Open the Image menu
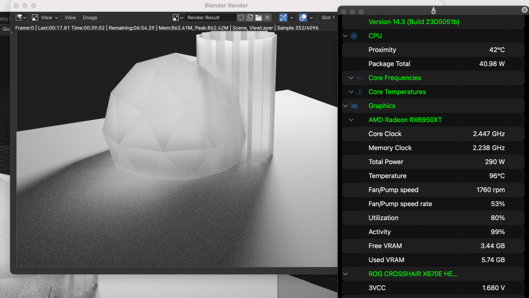The height and width of the screenshot is (298, 529). click(x=90, y=17)
